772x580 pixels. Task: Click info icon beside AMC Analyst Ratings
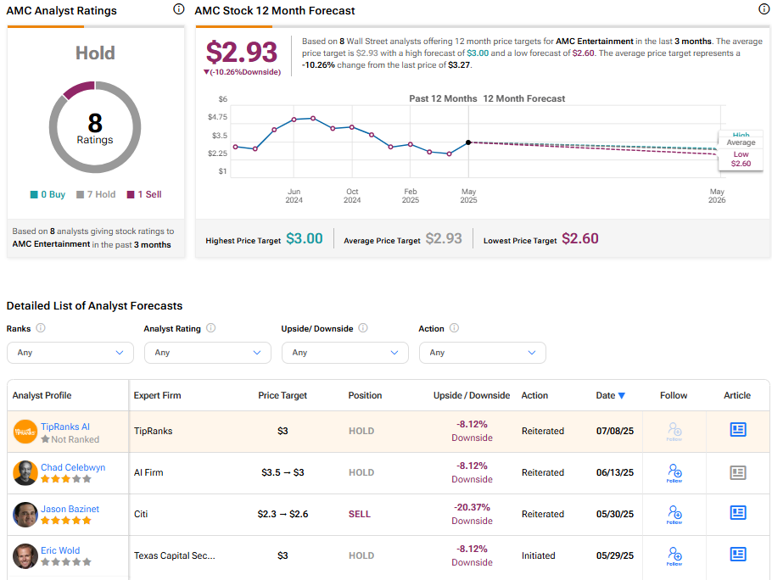(x=179, y=8)
